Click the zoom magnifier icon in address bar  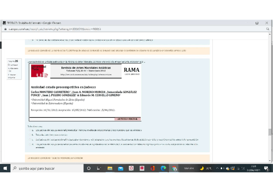(x=268, y=29)
